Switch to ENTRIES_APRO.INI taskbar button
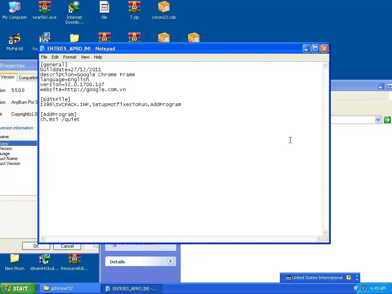Viewport: 392px width, 294px height. pos(132,289)
